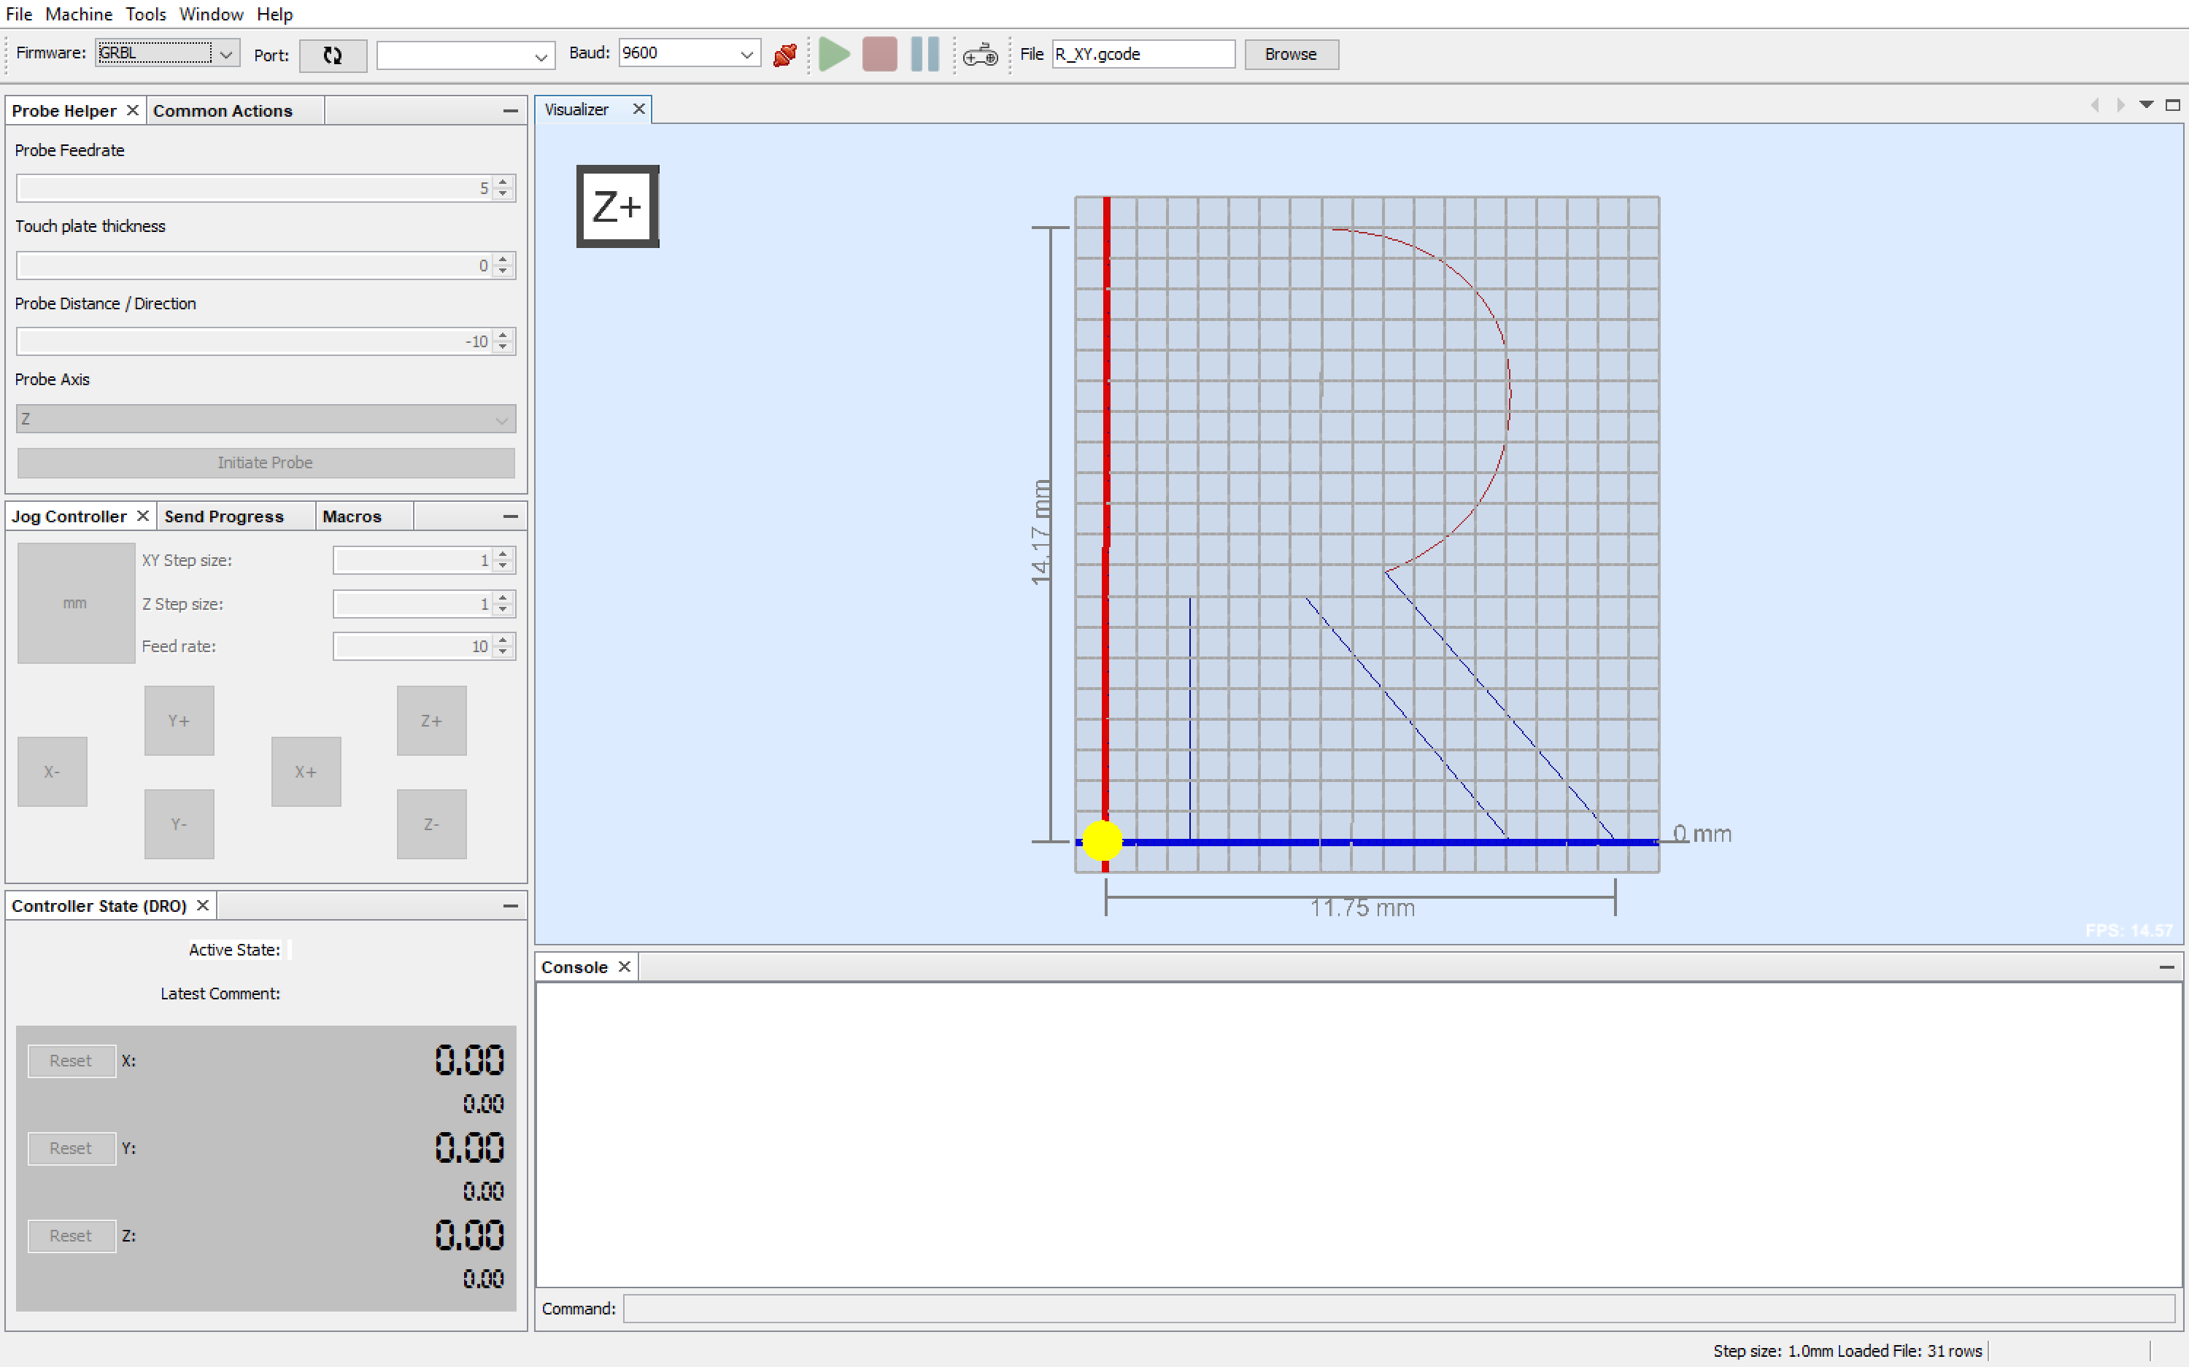This screenshot has width=2189, height=1367.
Task: Click the yellow tool position marker
Action: [x=1103, y=841]
